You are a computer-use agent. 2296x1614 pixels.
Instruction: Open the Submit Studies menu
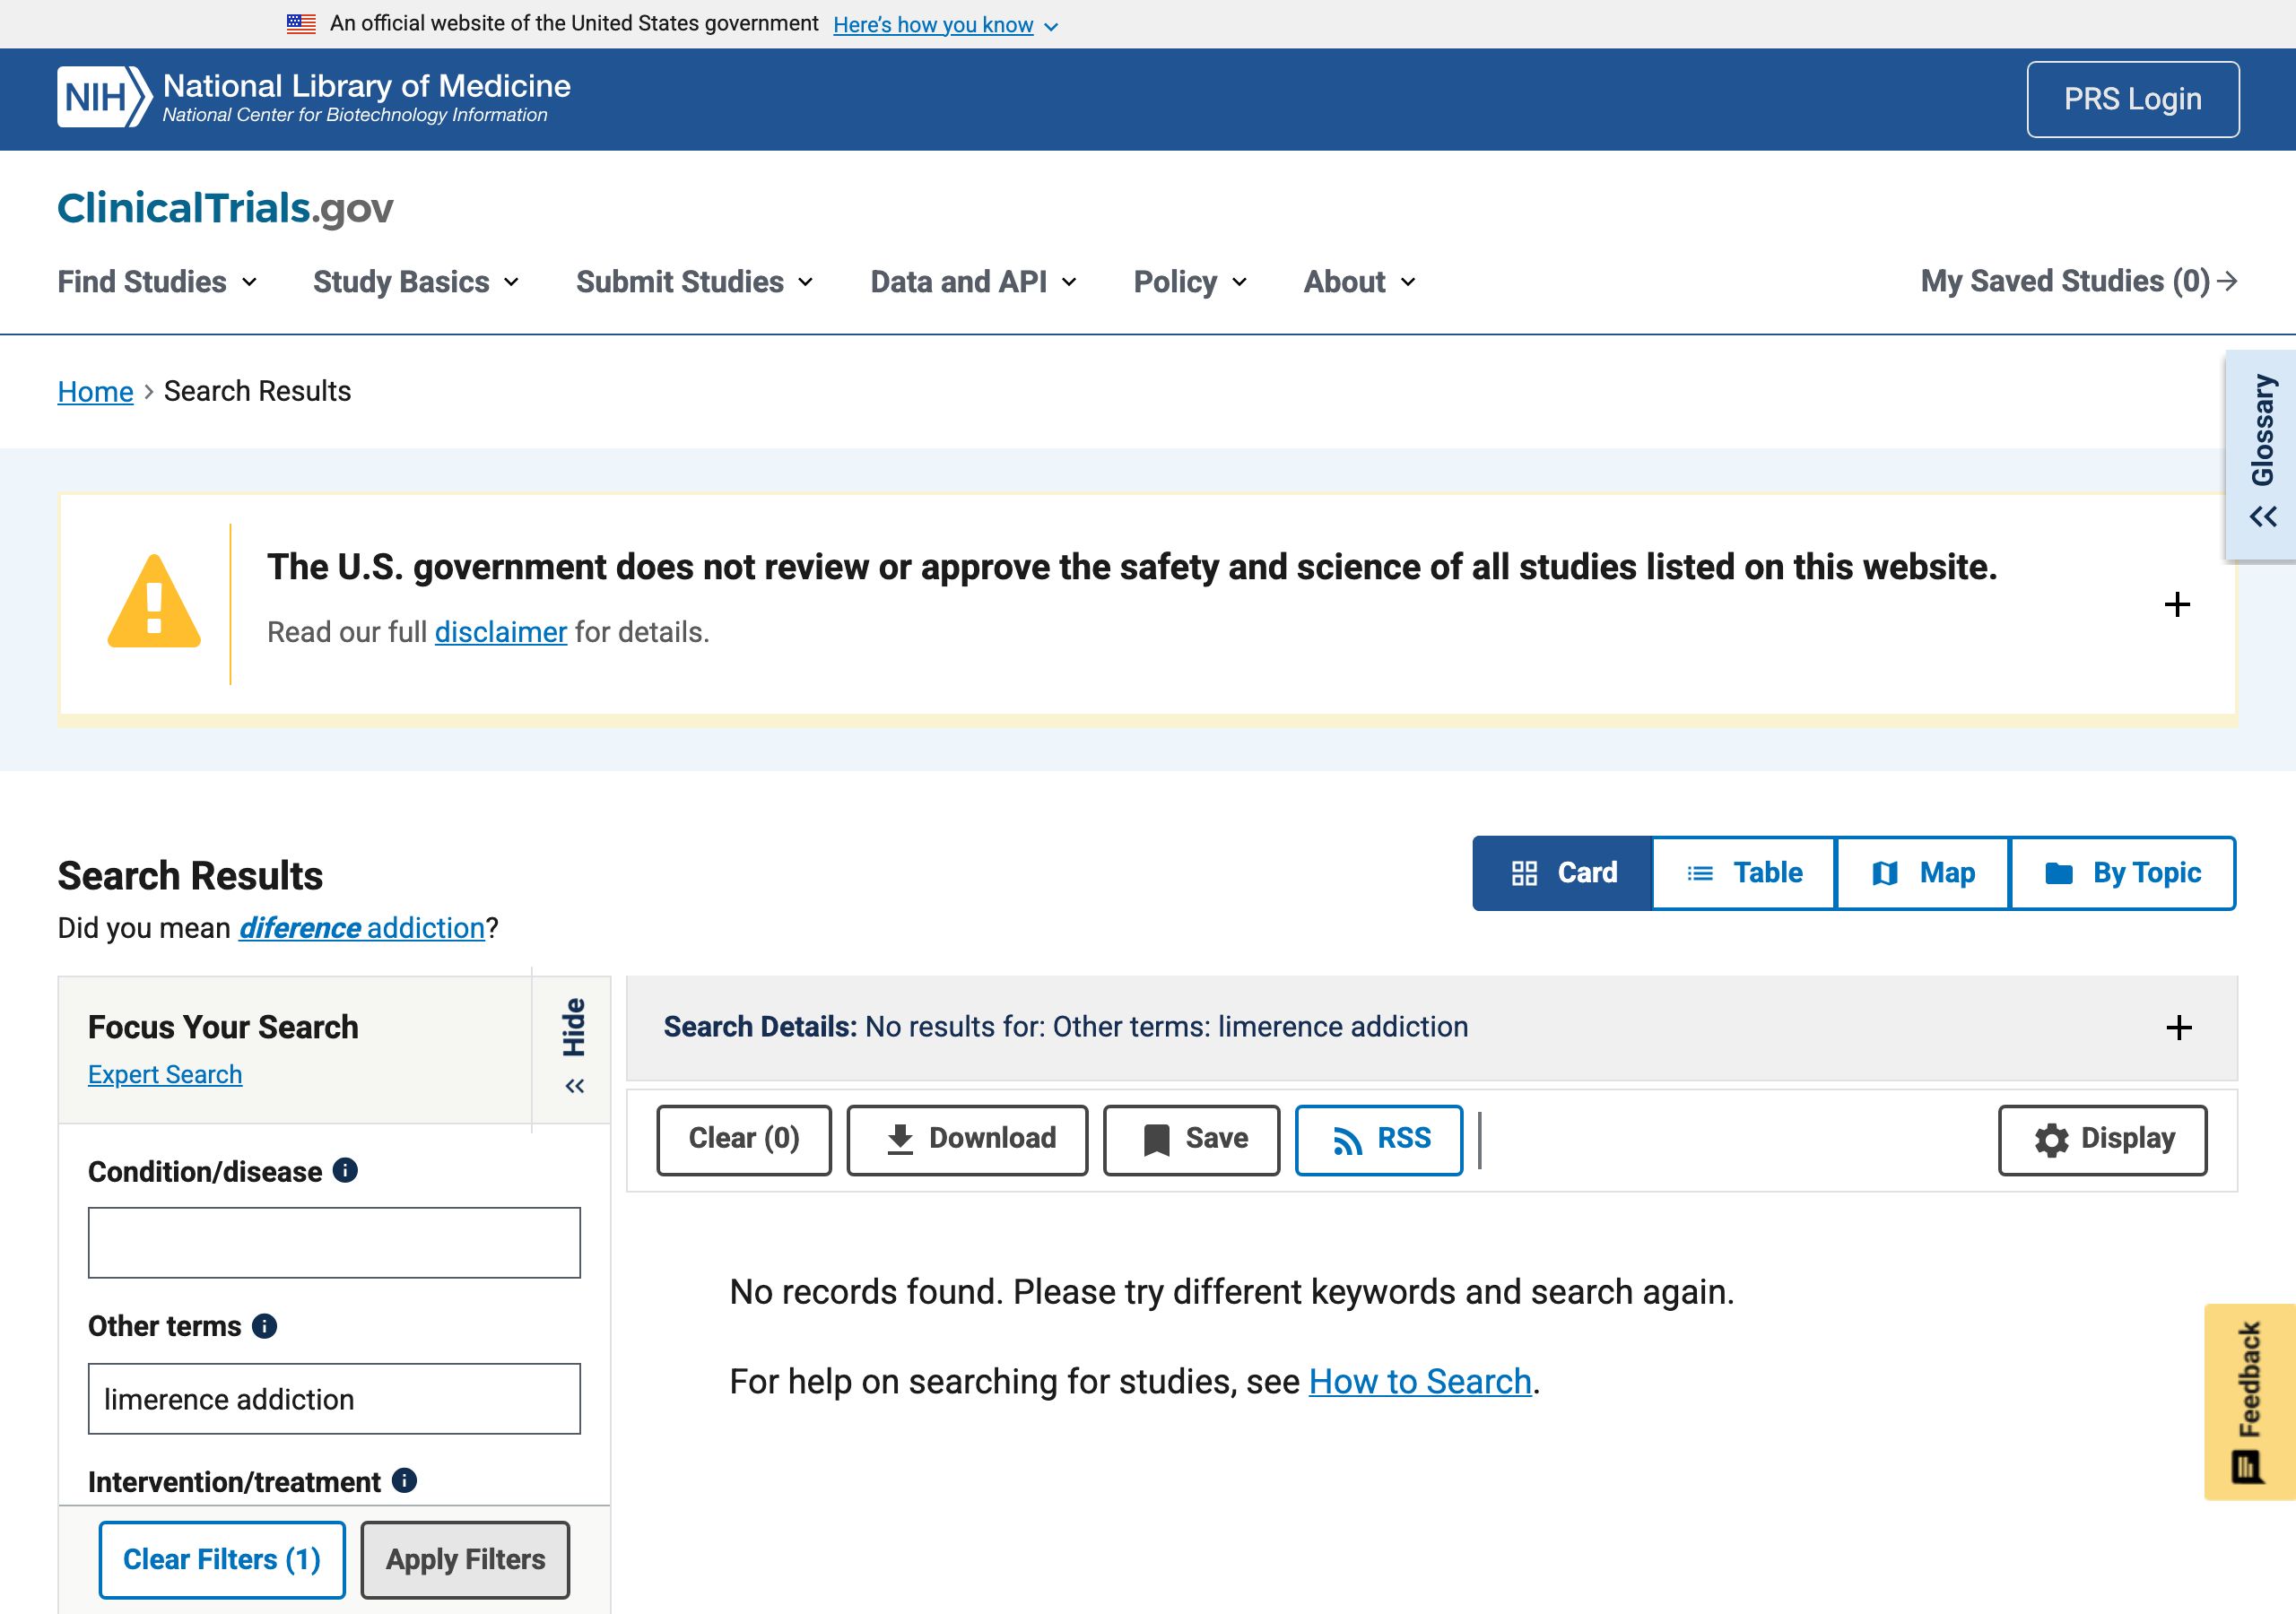[x=695, y=282]
